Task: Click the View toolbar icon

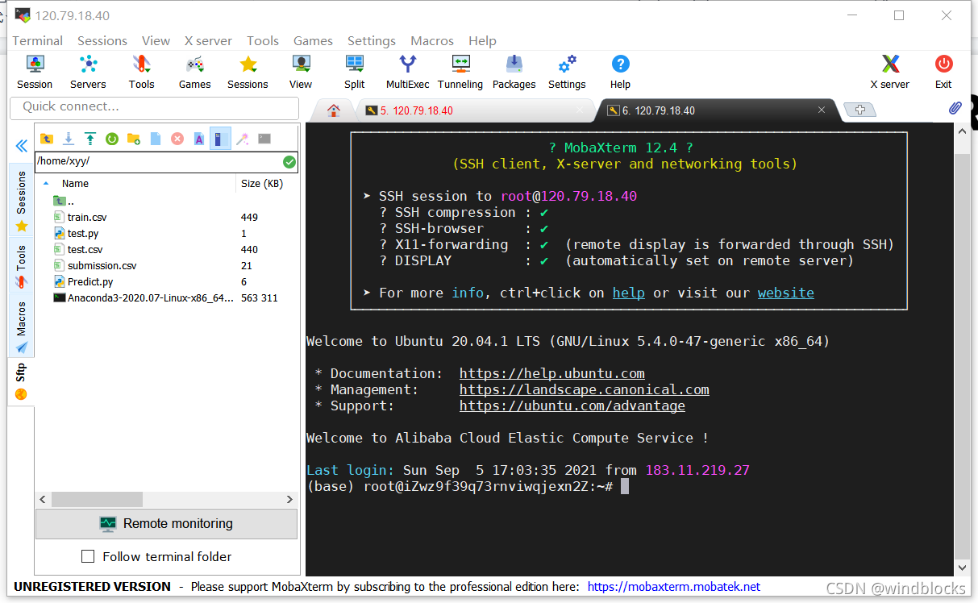Action: pyautogui.click(x=301, y=72)
